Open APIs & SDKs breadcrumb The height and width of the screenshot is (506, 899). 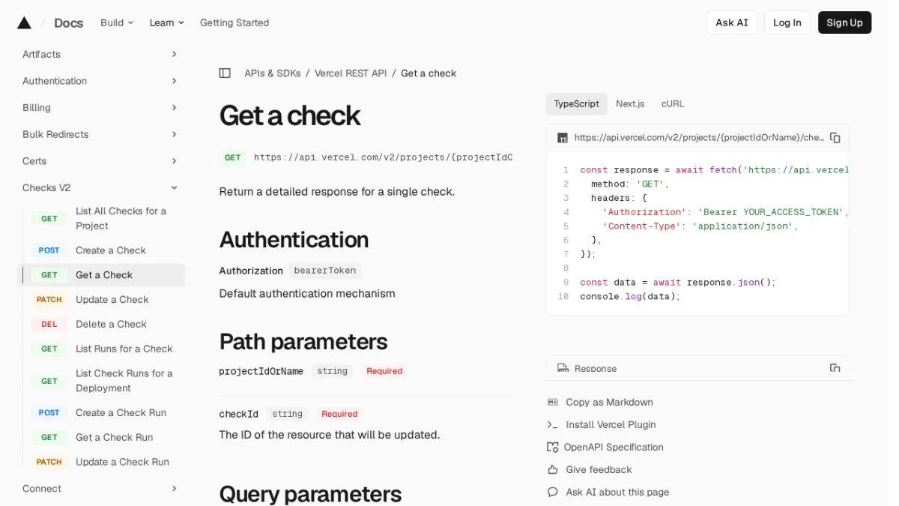click(272, 73)
